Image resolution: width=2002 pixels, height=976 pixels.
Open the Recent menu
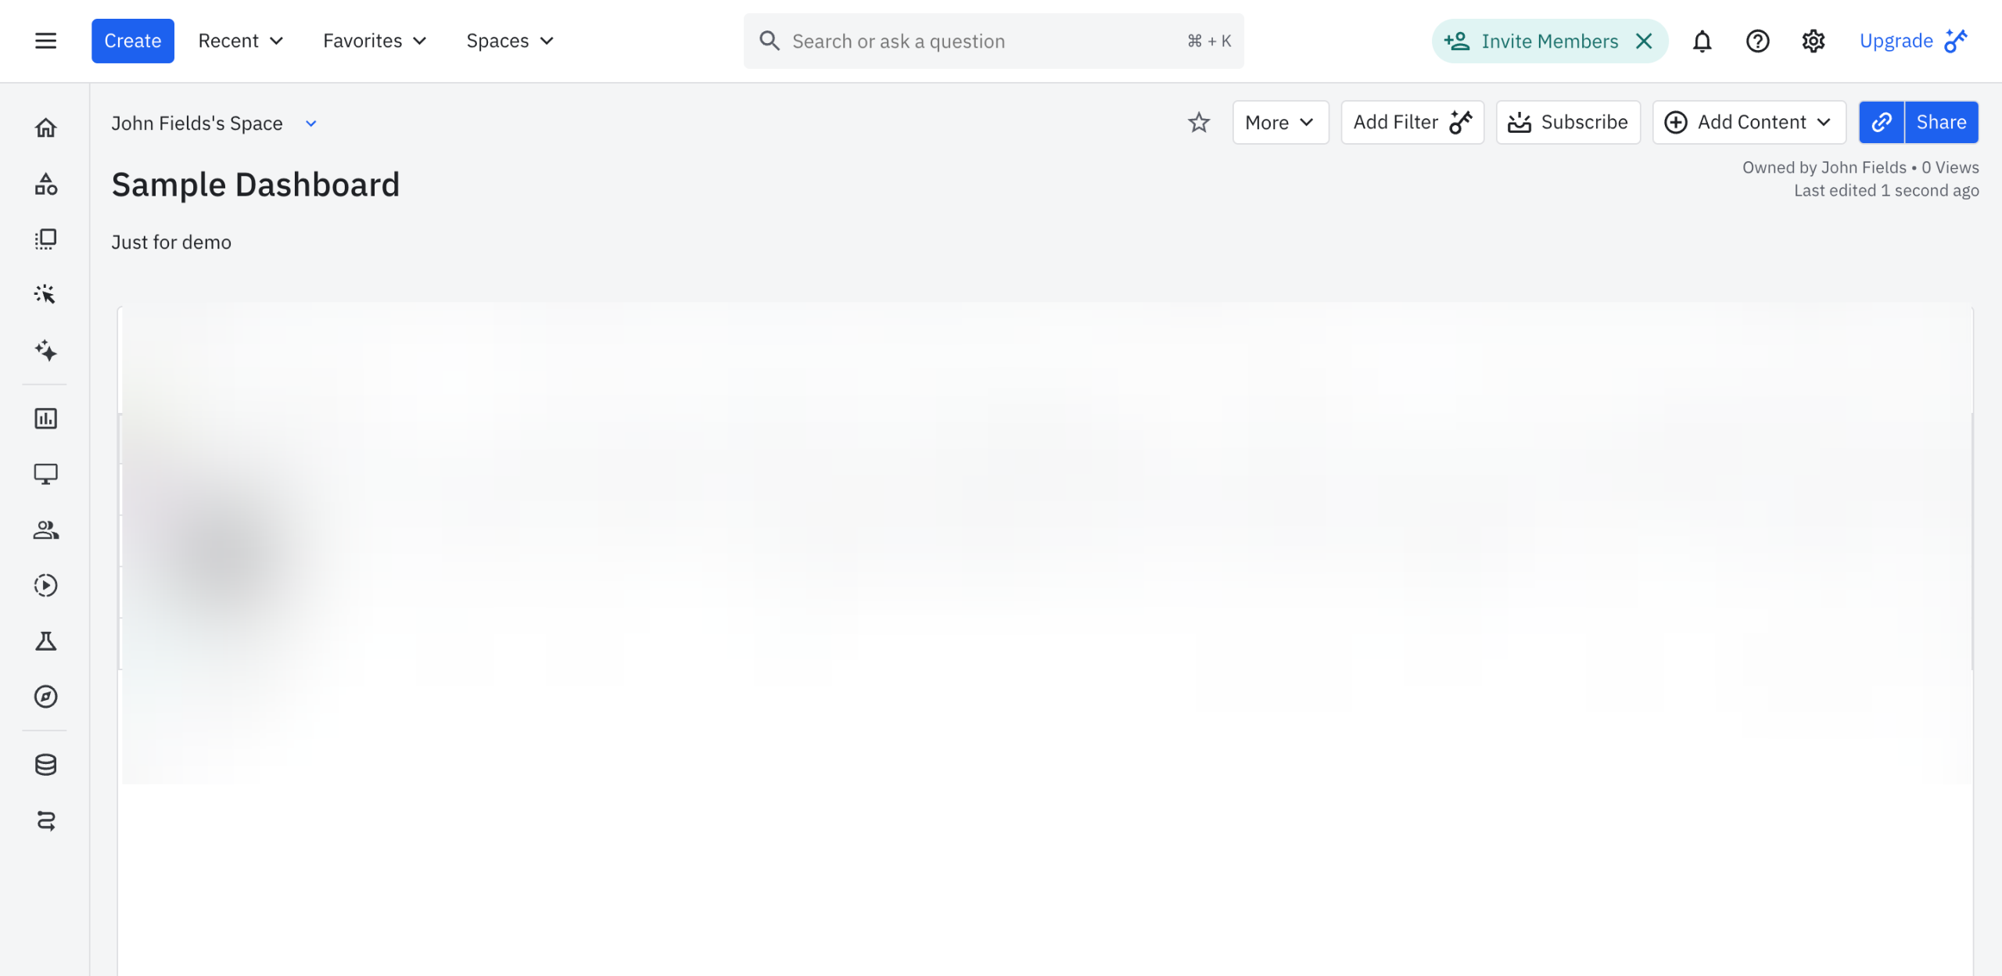coord(240,41)
